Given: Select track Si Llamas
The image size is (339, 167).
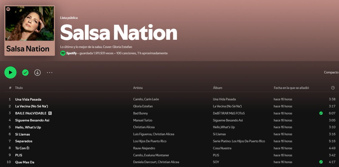Looking at the screenshot, I should [x=23, y=134].
